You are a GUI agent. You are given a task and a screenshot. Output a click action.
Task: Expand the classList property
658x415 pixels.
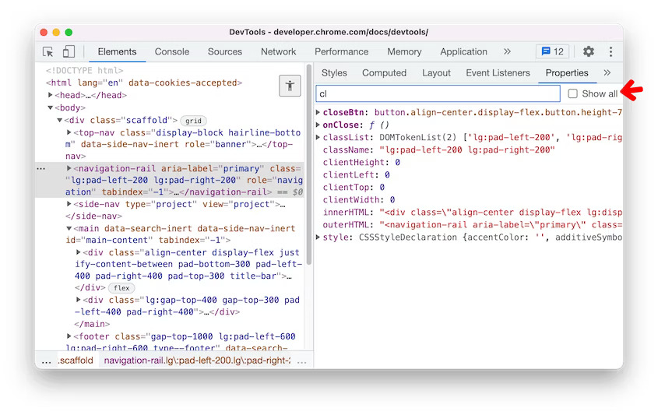318,137
